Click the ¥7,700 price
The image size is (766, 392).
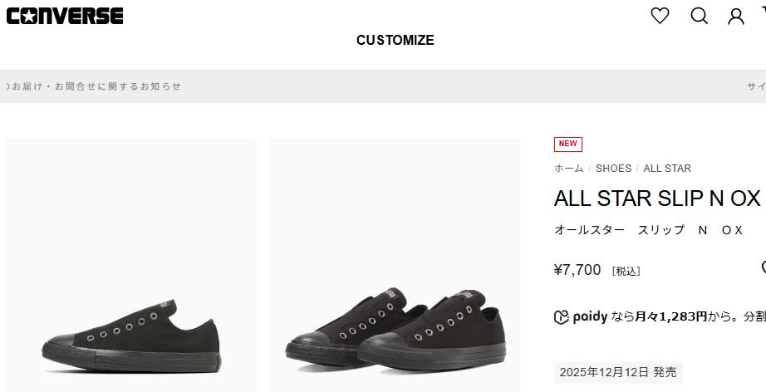pos(577,270)
